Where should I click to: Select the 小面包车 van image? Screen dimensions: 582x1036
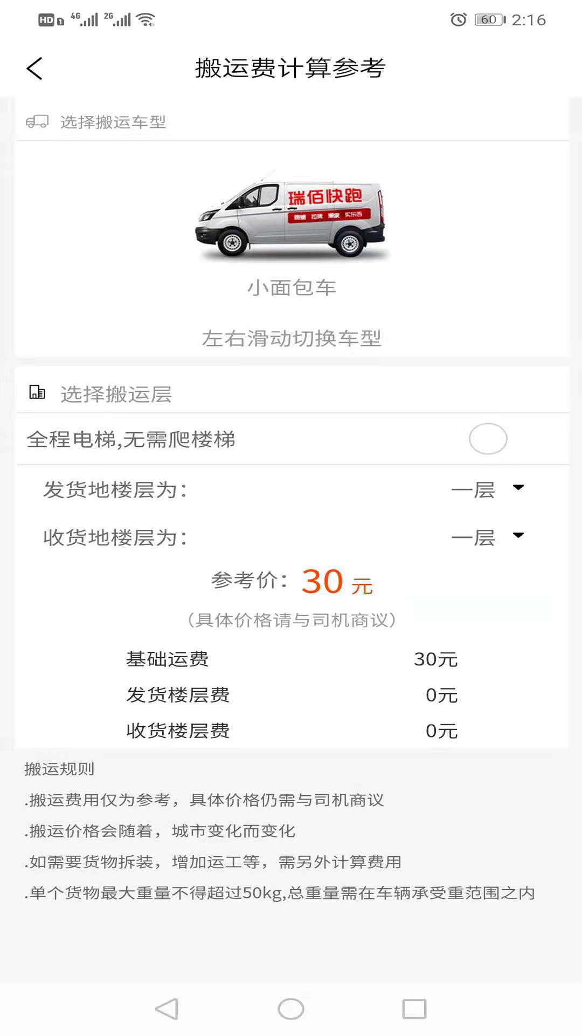pyautogui.click(x=291, y=216)
